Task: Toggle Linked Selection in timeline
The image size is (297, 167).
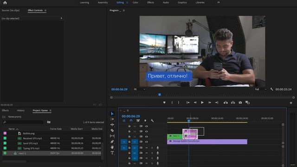Action: [138, 121]
